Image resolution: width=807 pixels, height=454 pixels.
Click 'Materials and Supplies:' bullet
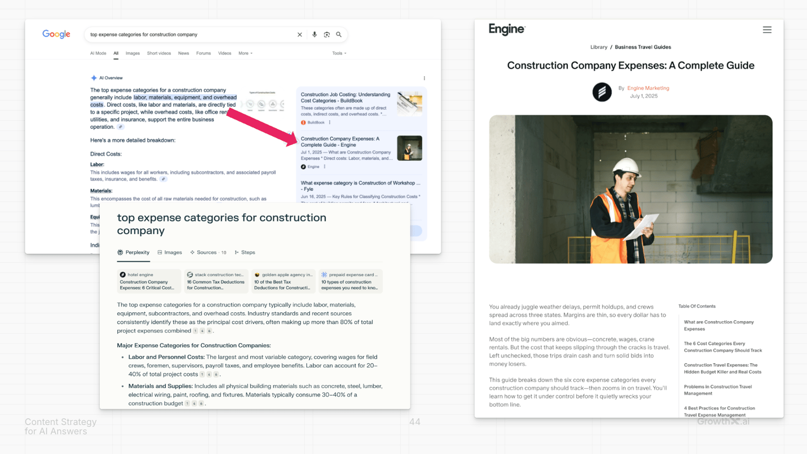click(160, 386)
